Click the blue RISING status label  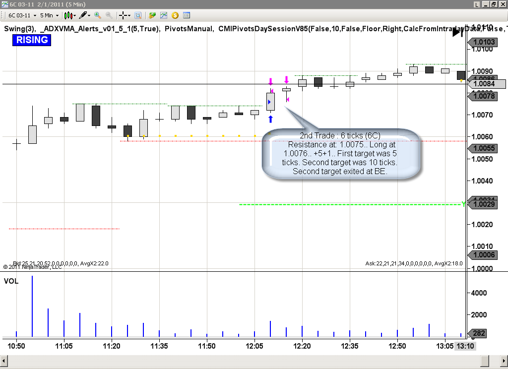32,40
